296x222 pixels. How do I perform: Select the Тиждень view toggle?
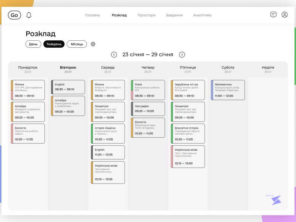54,44
